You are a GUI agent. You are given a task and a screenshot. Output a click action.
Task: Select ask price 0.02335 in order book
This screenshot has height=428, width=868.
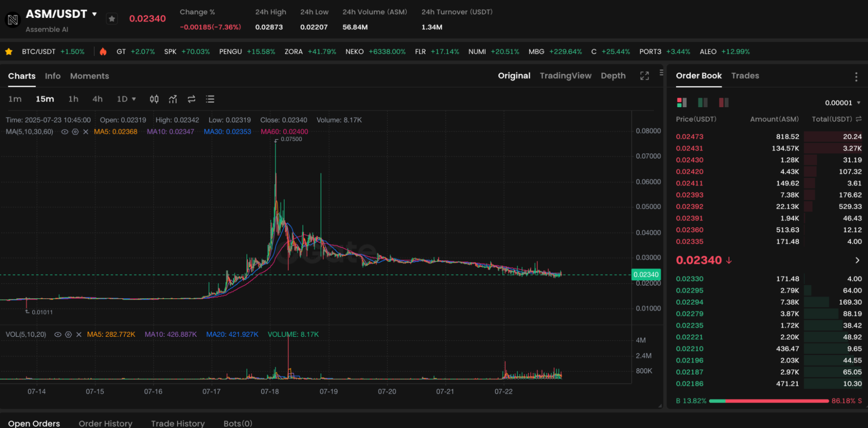(x=690, y=242)
